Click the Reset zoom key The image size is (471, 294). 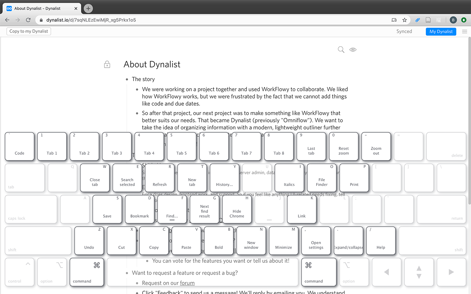pos(343,146)
